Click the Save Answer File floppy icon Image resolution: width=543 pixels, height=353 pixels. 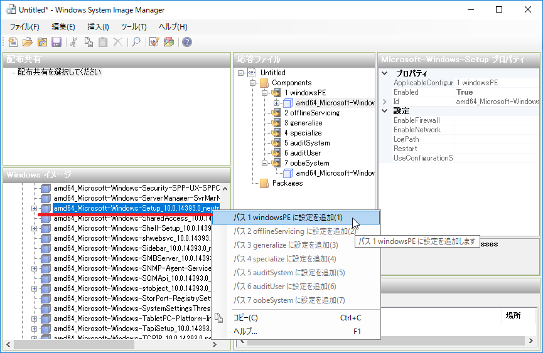point(56,42)
